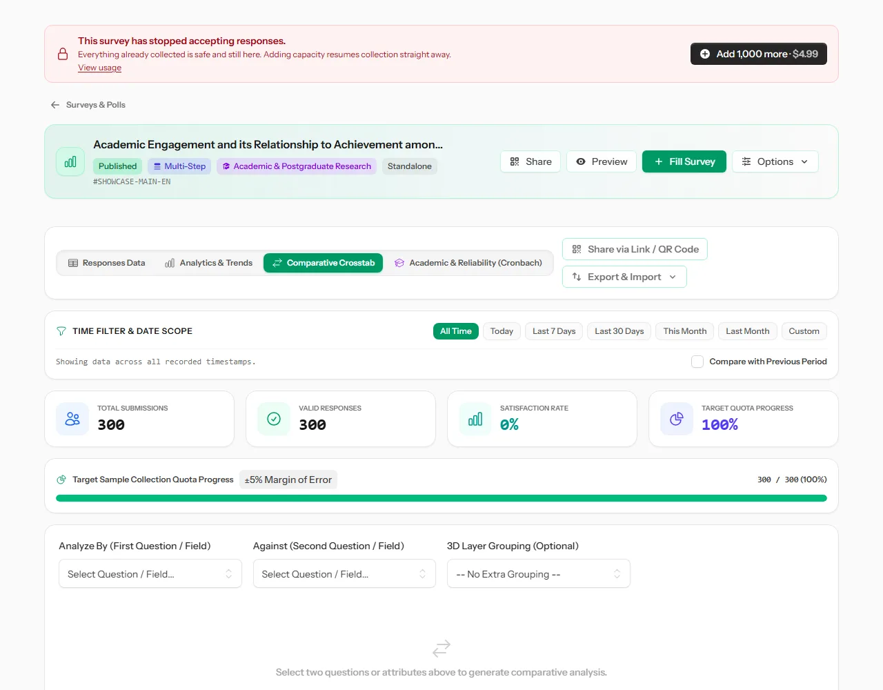Click the #SHOWCASE-MAIN-EN code

132,181
